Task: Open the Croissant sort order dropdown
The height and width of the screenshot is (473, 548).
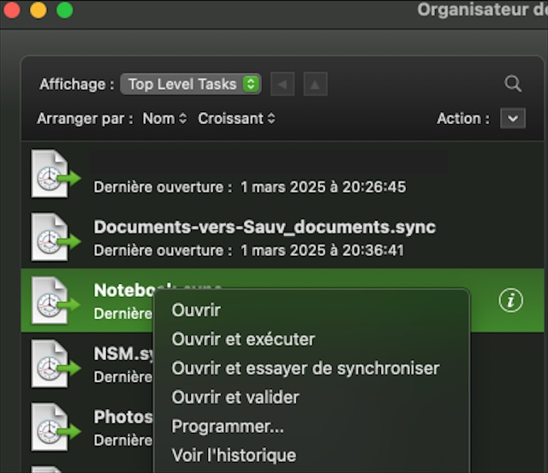Action: 236,119
